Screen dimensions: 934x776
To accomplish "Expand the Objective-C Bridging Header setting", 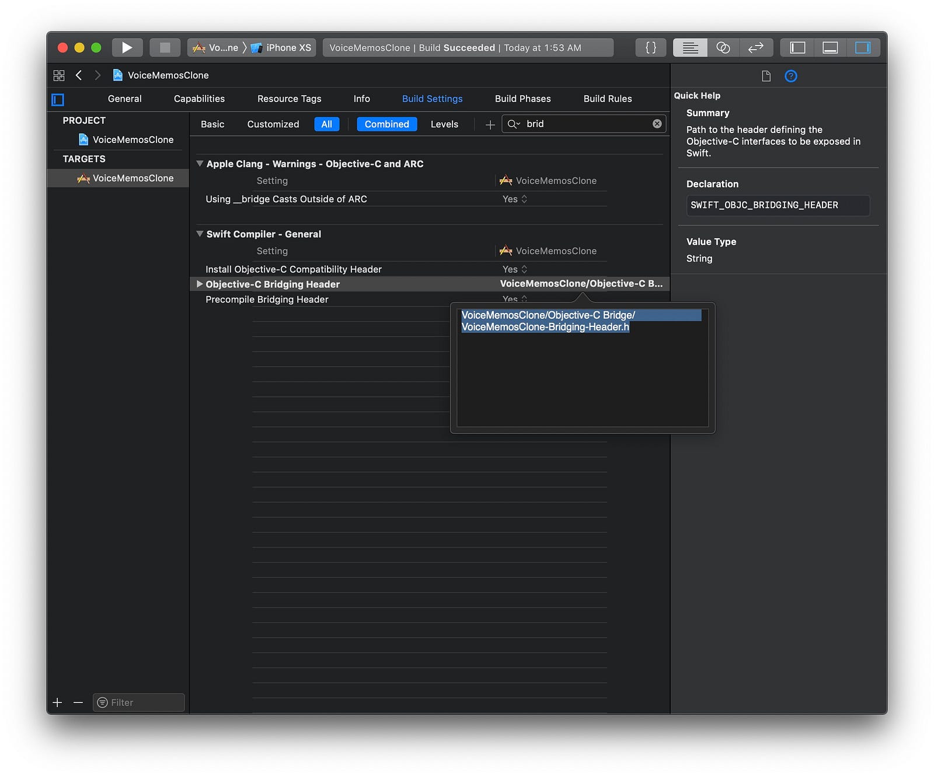I will coord(200,284).
